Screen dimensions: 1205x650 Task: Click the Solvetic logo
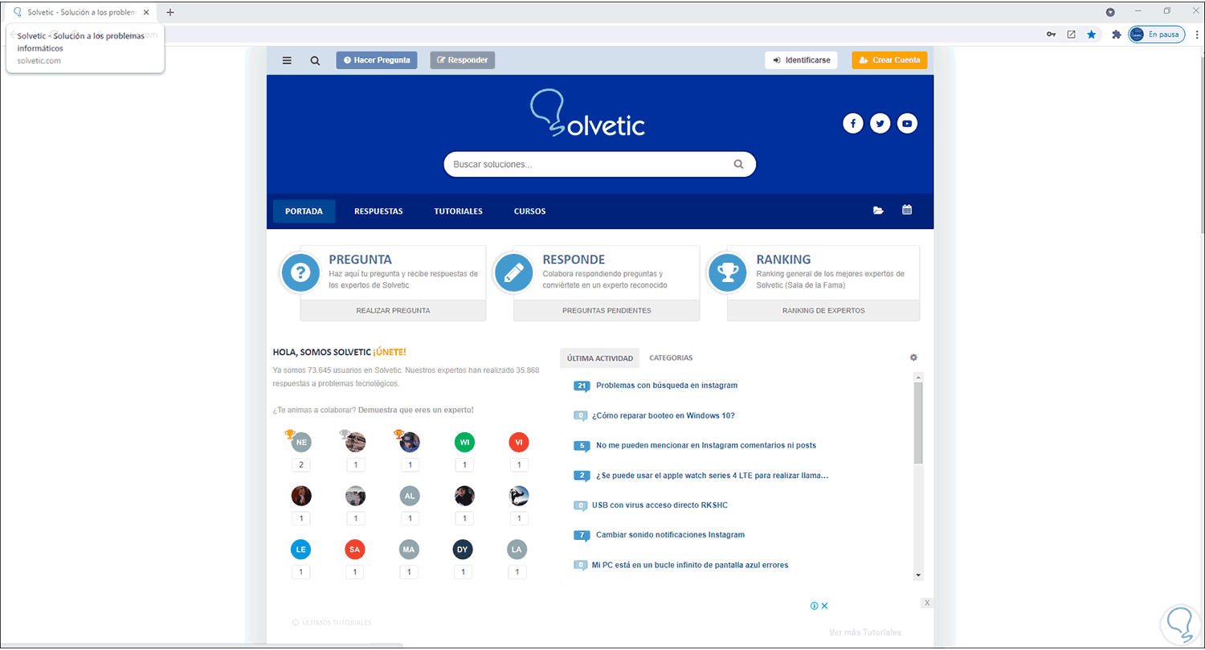pos(587,112)
